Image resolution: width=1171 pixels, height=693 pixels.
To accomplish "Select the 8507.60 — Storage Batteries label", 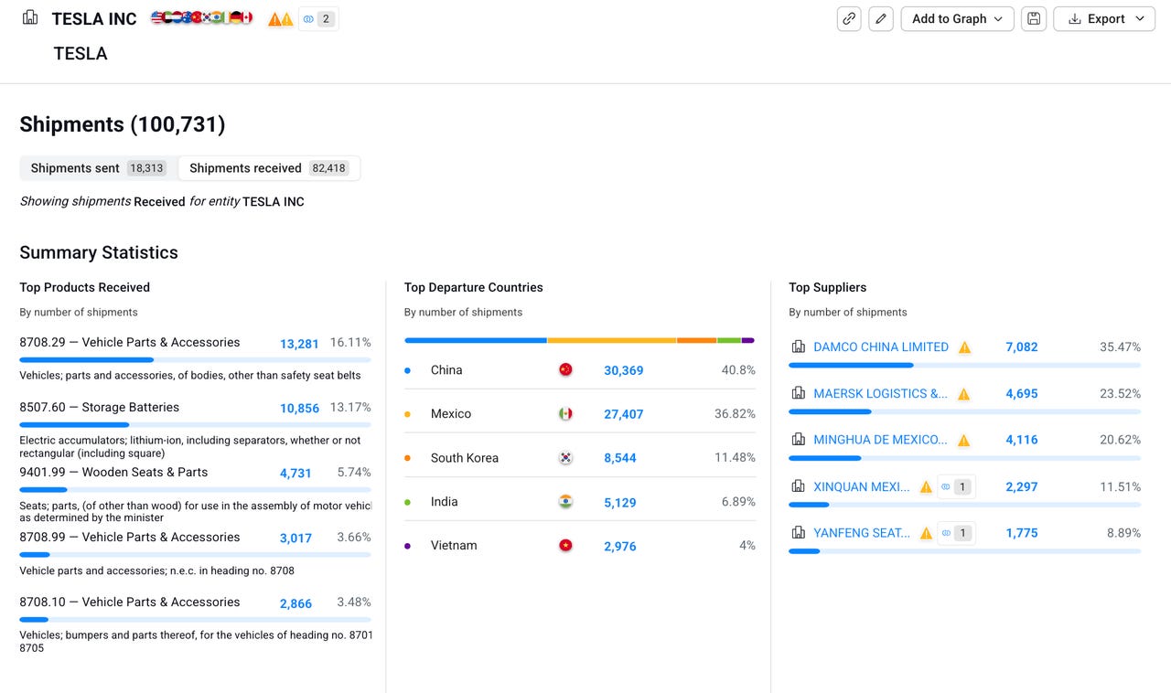I will 100,407.
